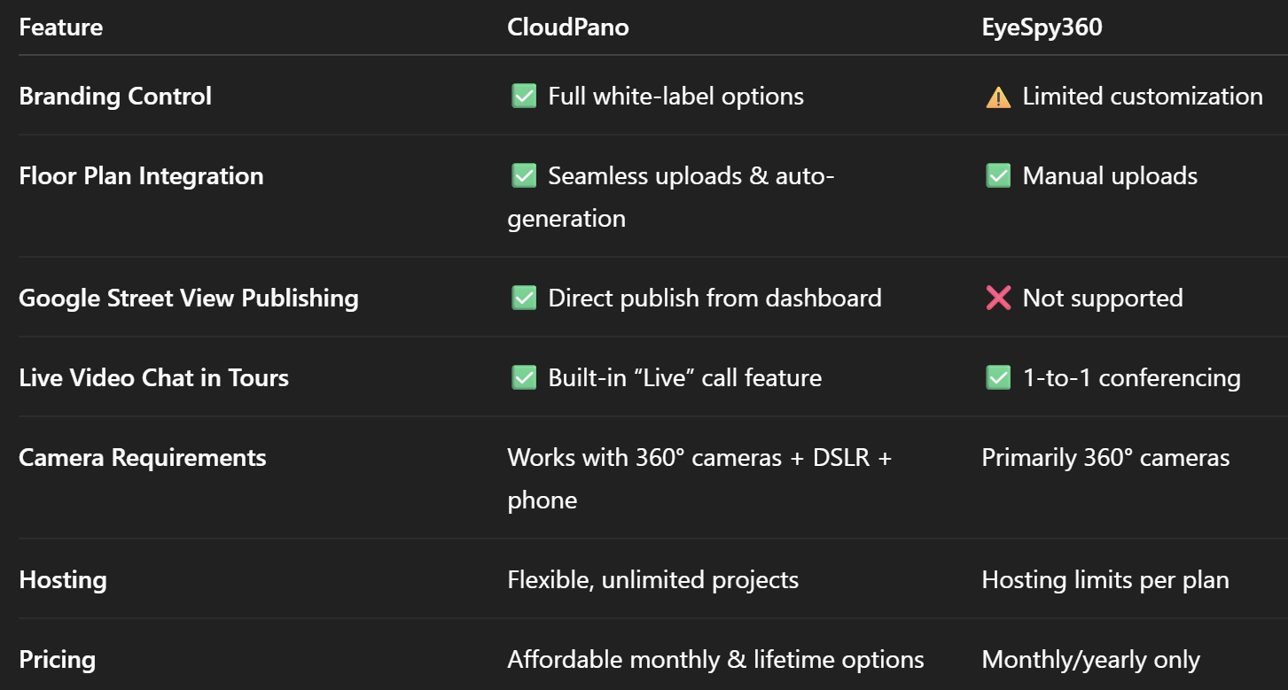
Task: Click the text Affordable monthly & lifetime options
Action: (715, 659)
